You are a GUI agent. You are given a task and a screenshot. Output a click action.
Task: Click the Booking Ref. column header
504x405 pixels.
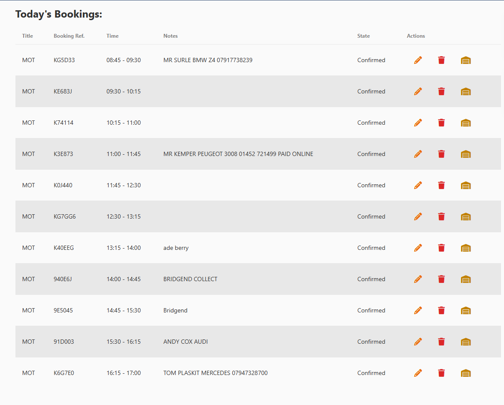point(69,36)
